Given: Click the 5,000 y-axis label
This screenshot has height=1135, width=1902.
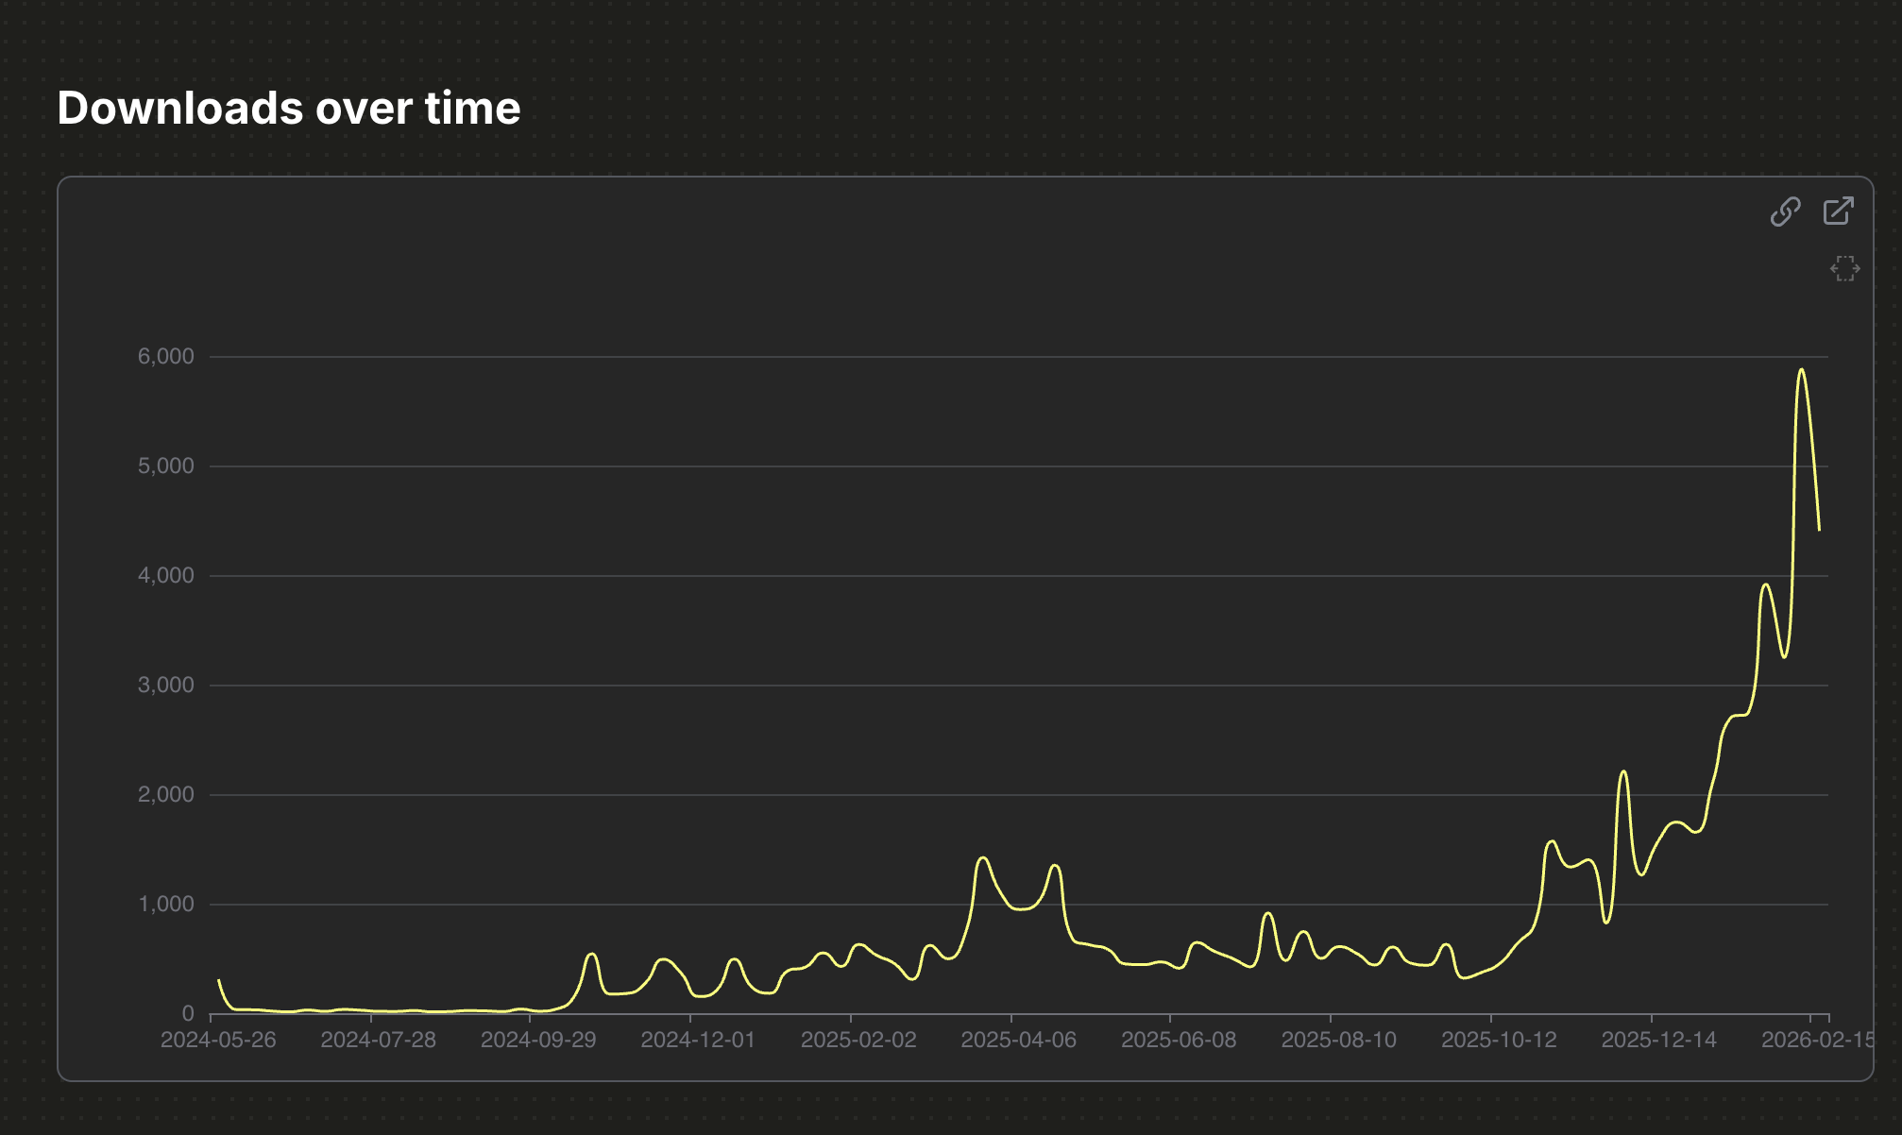Looking at the screenshot, I should (166, 466).
